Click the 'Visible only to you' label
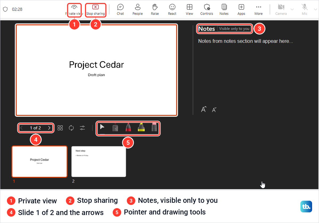The height and width of the screenshot is (223, 319). click(x=234, y=29)
